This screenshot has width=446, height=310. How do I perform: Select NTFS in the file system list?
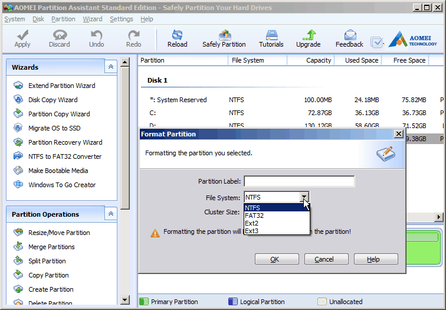(x=277, y=207)
